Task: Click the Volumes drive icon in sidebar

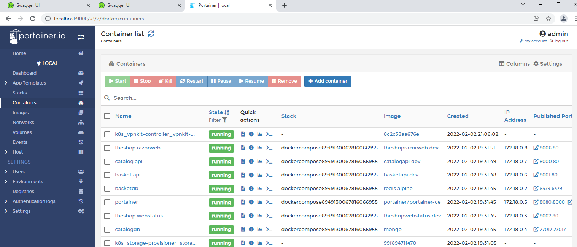Action: tap(81, 132)
